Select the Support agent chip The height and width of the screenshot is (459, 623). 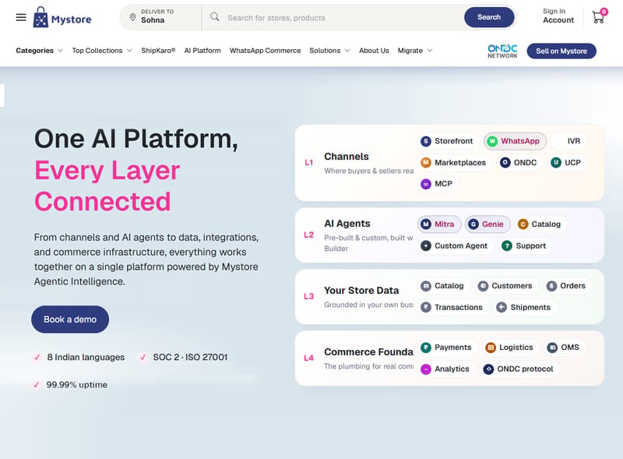tap(524, 245)
